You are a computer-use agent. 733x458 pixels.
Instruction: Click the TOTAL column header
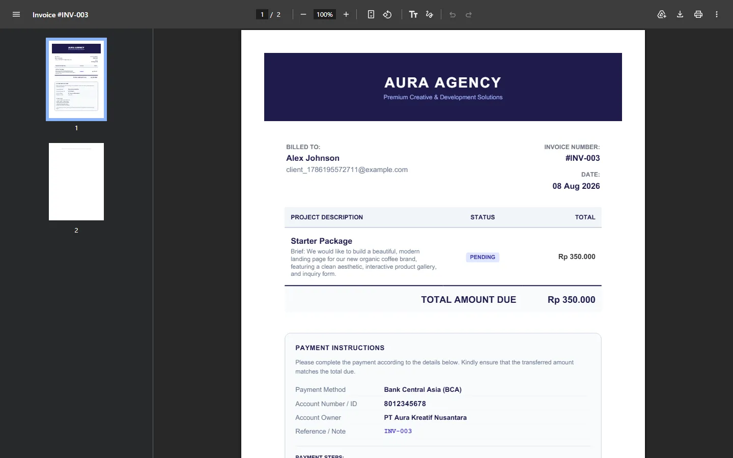click(x=585, y=217)
